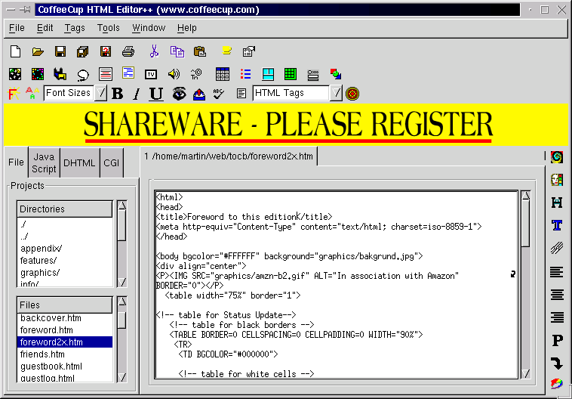This screenshot has height=399, width=572.
Task: Open the color picker at the right toolbar bottom
Action: coord(557,383)
